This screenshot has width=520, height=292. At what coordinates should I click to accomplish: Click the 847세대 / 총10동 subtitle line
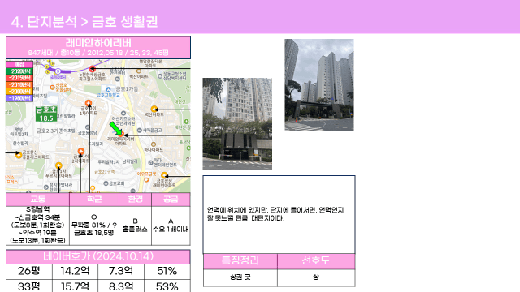point(98,53)
